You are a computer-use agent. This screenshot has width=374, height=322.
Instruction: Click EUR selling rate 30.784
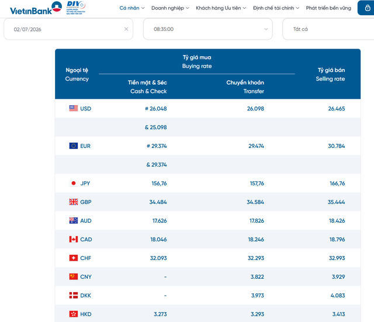(337, 146)
